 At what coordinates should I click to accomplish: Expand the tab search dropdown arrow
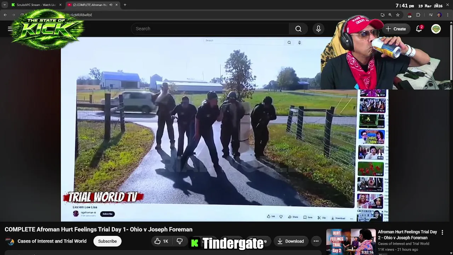point(4,5)
